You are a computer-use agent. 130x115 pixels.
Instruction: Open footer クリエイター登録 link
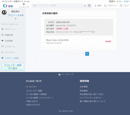(34, 91)
